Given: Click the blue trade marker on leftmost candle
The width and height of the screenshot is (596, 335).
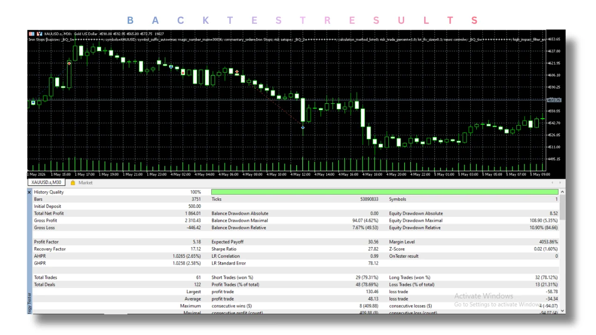Looking at the screenshot, I should (x=33, y=102).
